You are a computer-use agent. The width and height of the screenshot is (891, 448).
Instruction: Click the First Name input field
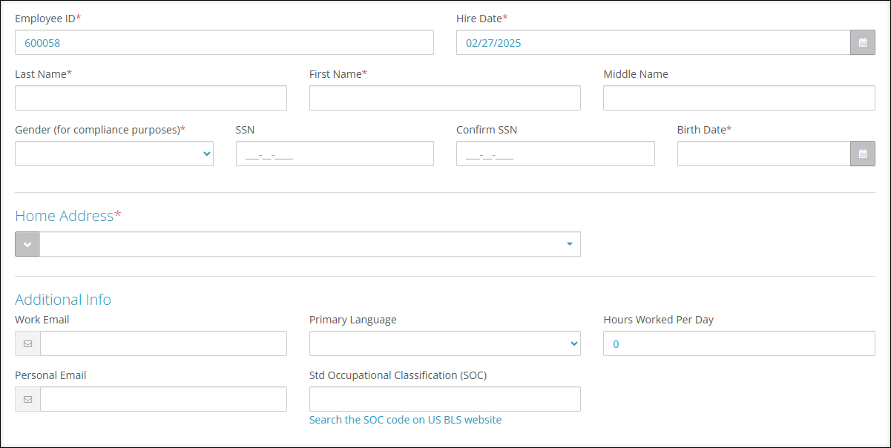point(444,97)
